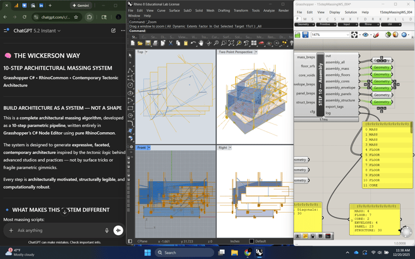Select the Pan hand tool in Rhino
The height and width of the screenshot is (259, 415).
[x=201, y=43]
